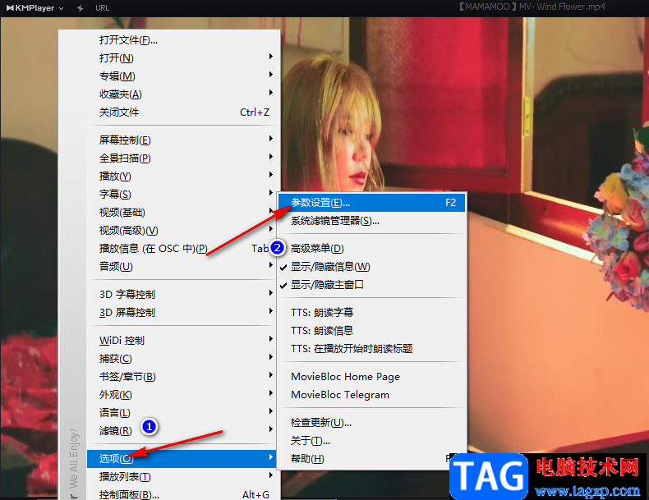Expand the 打开(N) submenu
This screenshot has width=649, height=500.
183,58
